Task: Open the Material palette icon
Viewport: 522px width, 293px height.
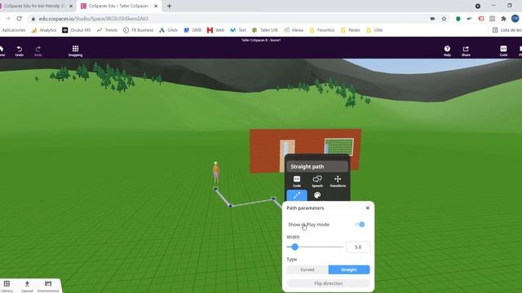Action: pos(317,195)
